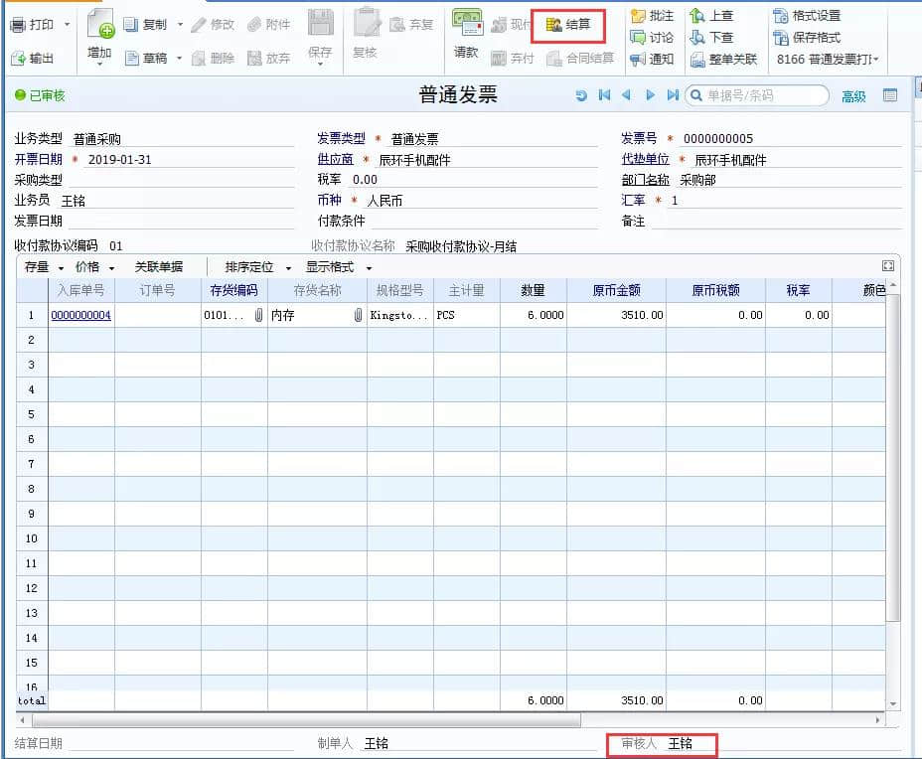Click the 高级 advanced search link
Screen dimensions: 922x759
pyautogui.click(x=853, y=96)
